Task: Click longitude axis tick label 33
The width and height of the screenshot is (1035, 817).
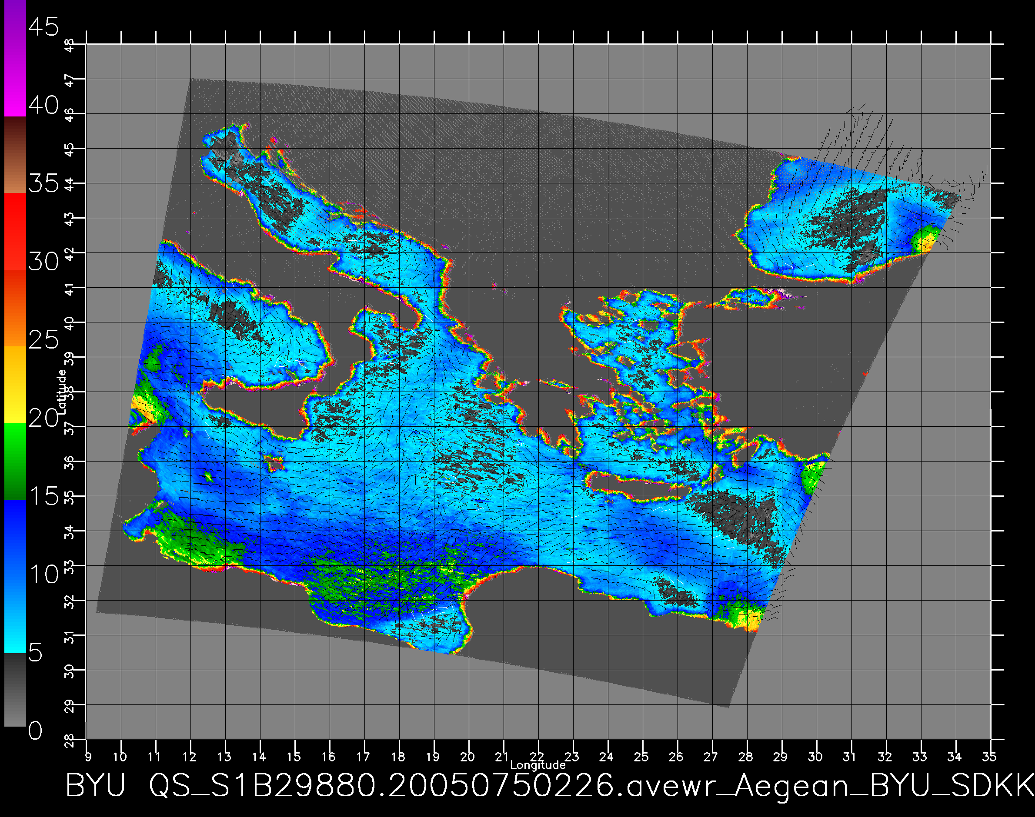Action: coord(920,757)
